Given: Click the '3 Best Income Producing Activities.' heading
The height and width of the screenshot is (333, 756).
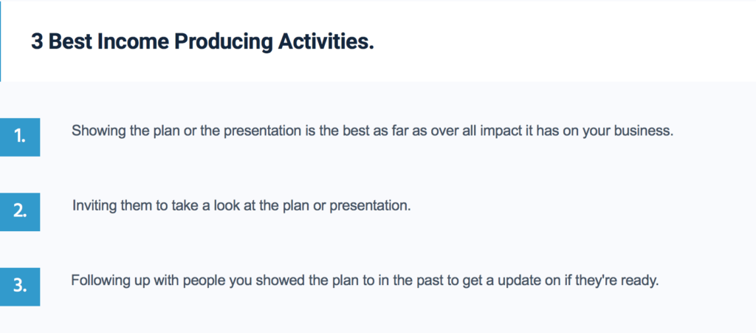Looking at the screenshot, I should [x=202, y=42].
